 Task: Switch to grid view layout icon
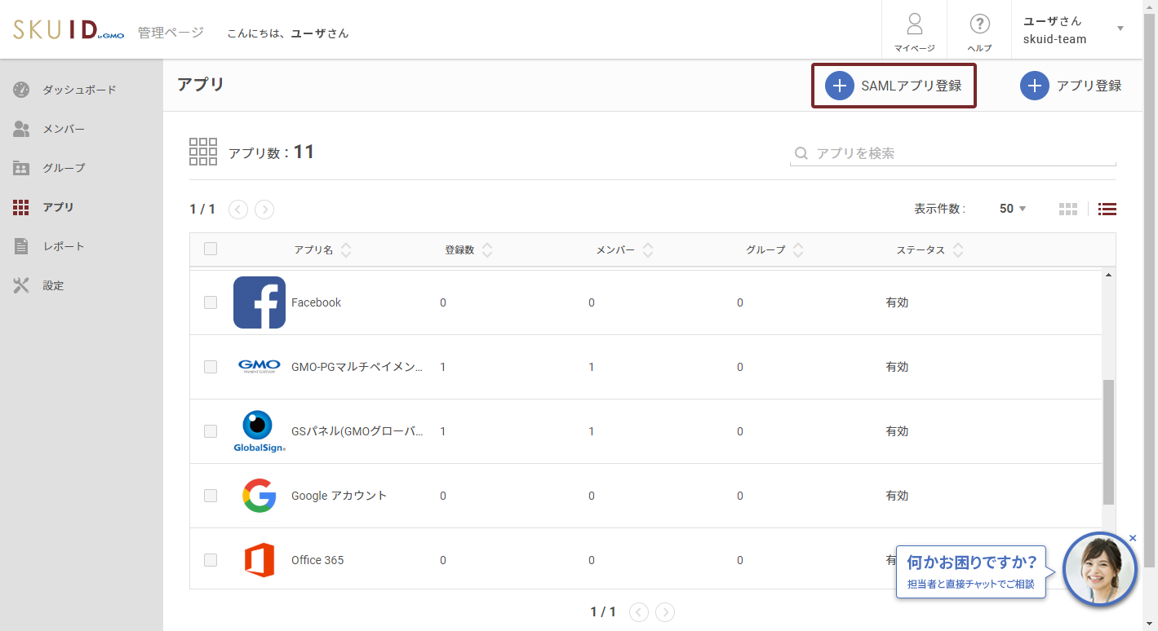point(1068,209)
